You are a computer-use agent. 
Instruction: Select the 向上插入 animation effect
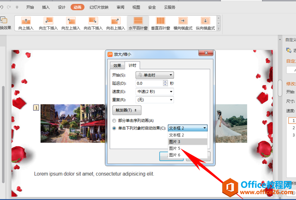(26, 24)
